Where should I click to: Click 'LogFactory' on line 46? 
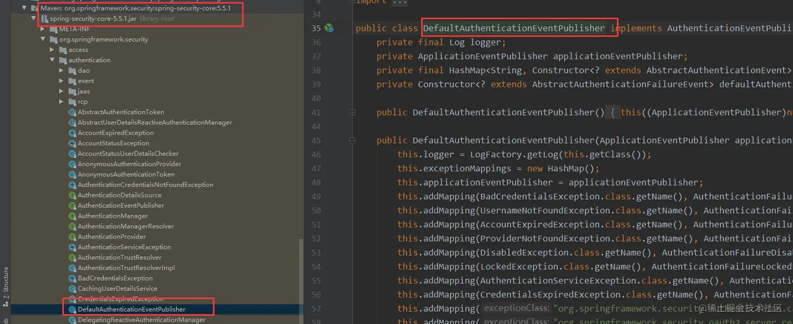pos(496,155)
